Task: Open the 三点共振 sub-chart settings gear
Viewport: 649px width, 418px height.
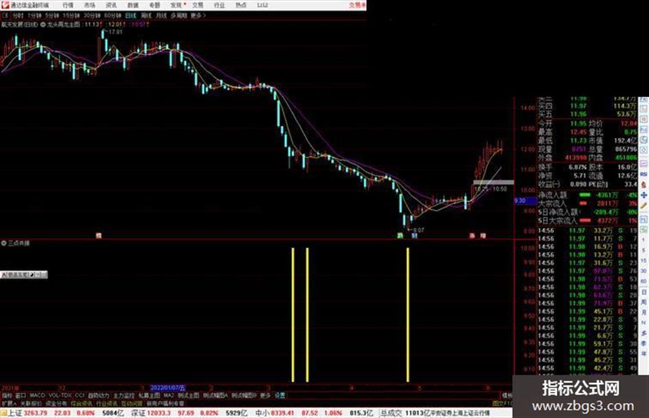Action: (3, 244)
